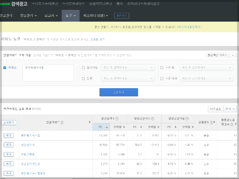Uncheck the 키워드 checkbox
The height and width of the screenshot is (179, 239).
(4, 68)
